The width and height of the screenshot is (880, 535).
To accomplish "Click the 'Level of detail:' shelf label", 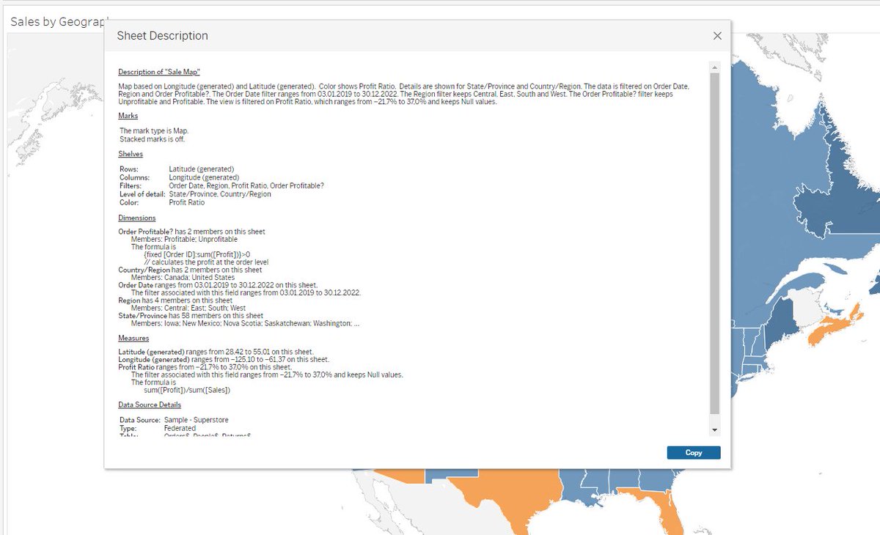I will (142, 194).
